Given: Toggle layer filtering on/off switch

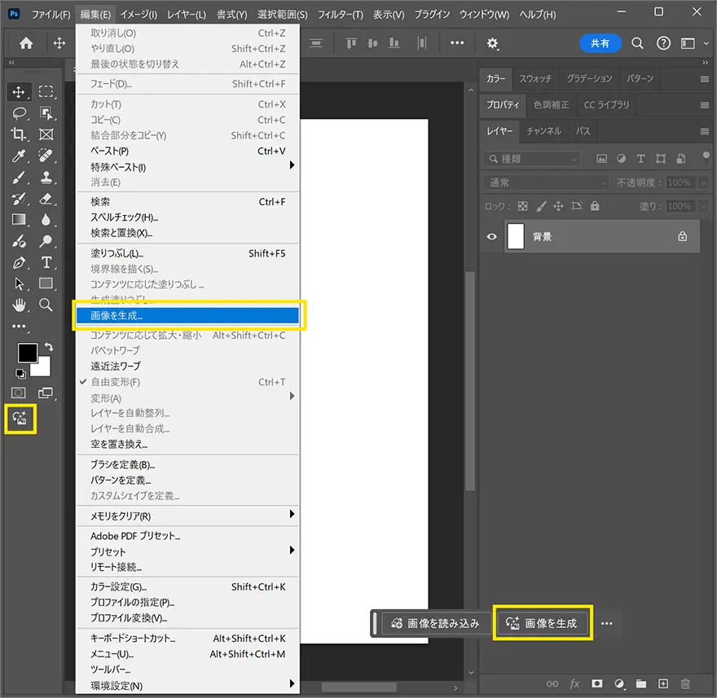Looking at the screenshot, I should pyautogui.click(x=706, y=158).
